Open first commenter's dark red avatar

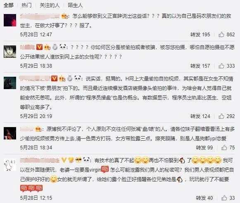tap(10, 20)
